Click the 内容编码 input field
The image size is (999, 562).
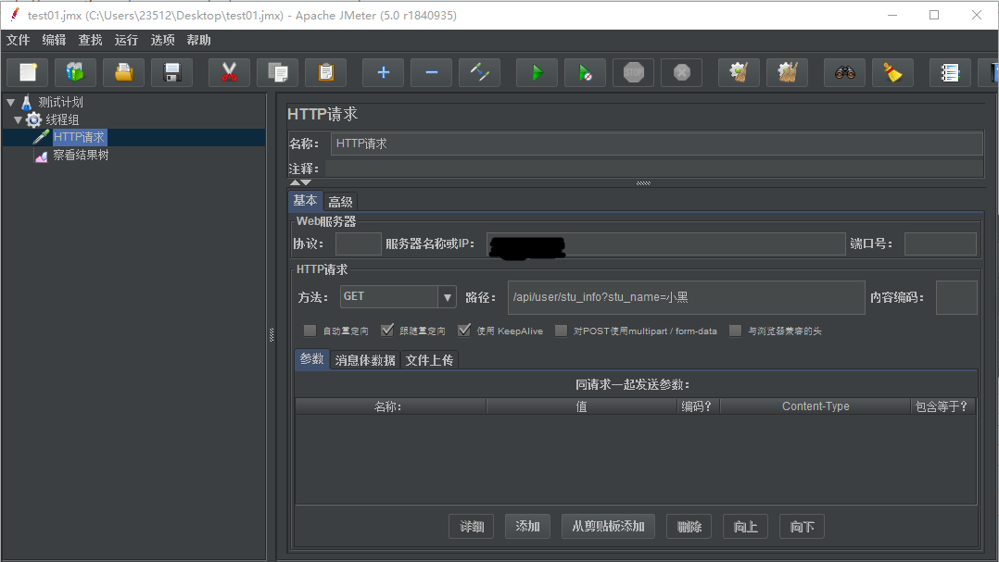tap(956, 297)
